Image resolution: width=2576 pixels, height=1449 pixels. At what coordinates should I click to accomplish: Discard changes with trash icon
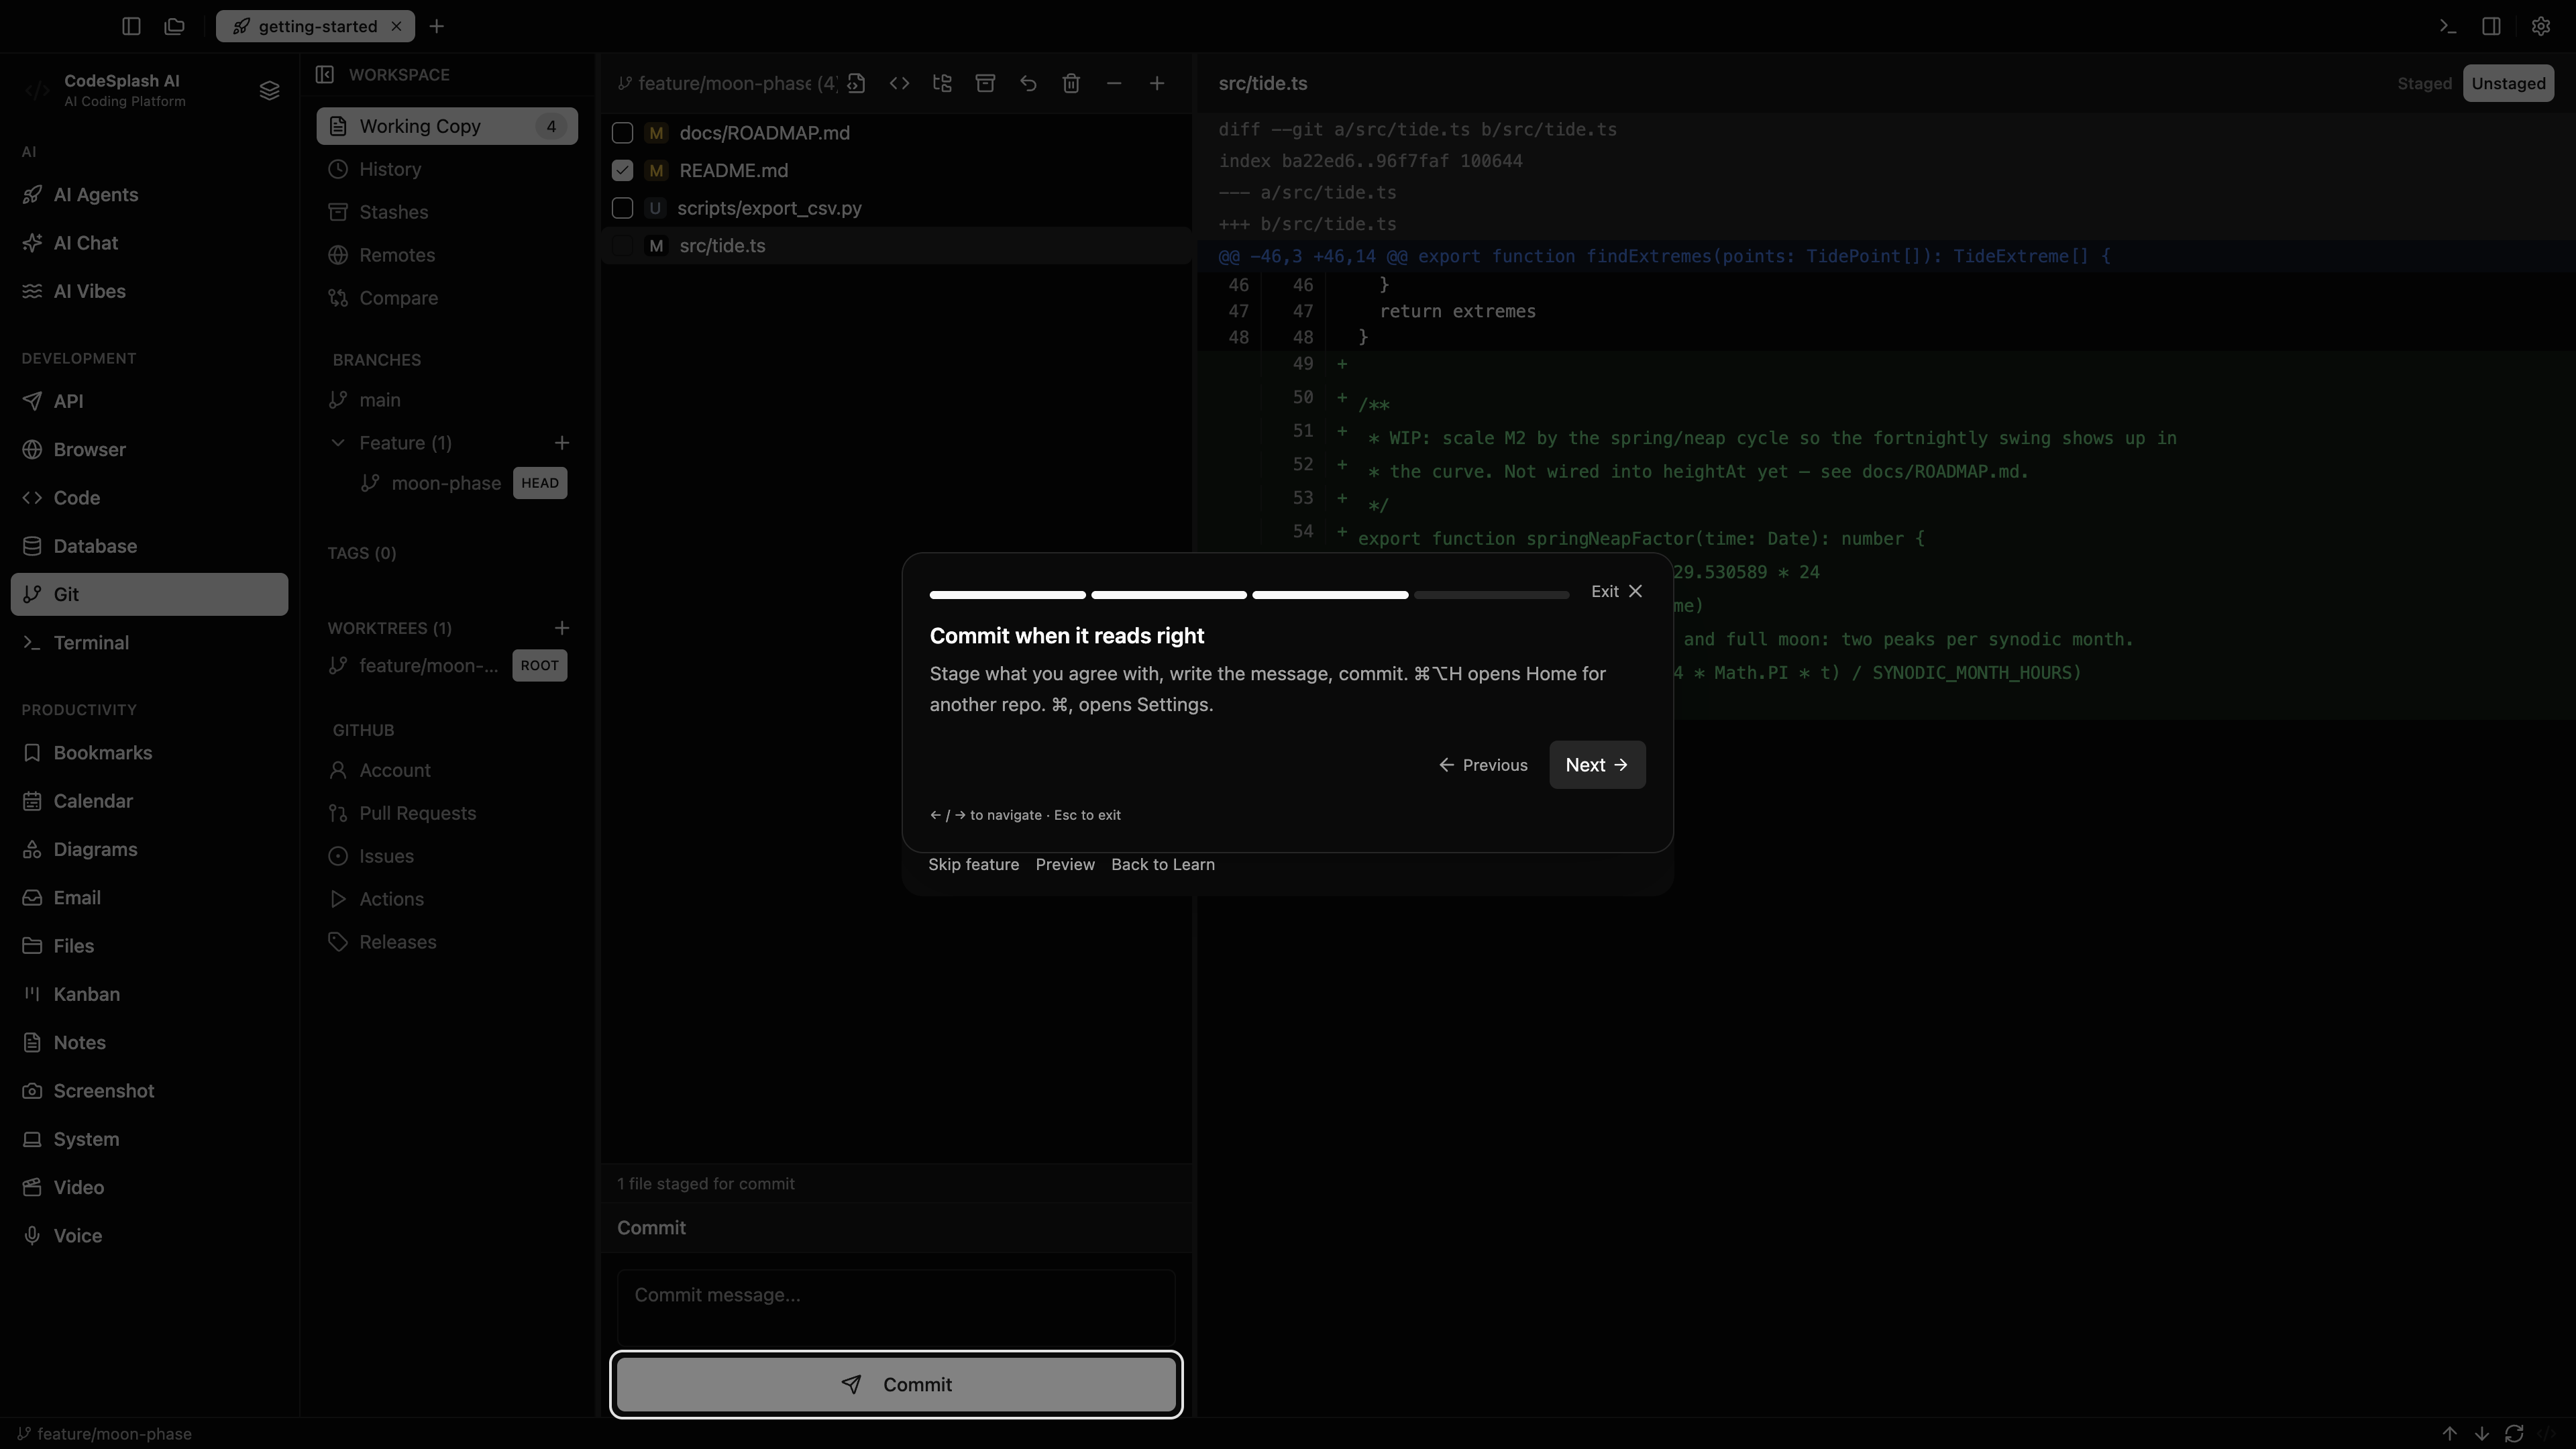[x=1071, y=83]
